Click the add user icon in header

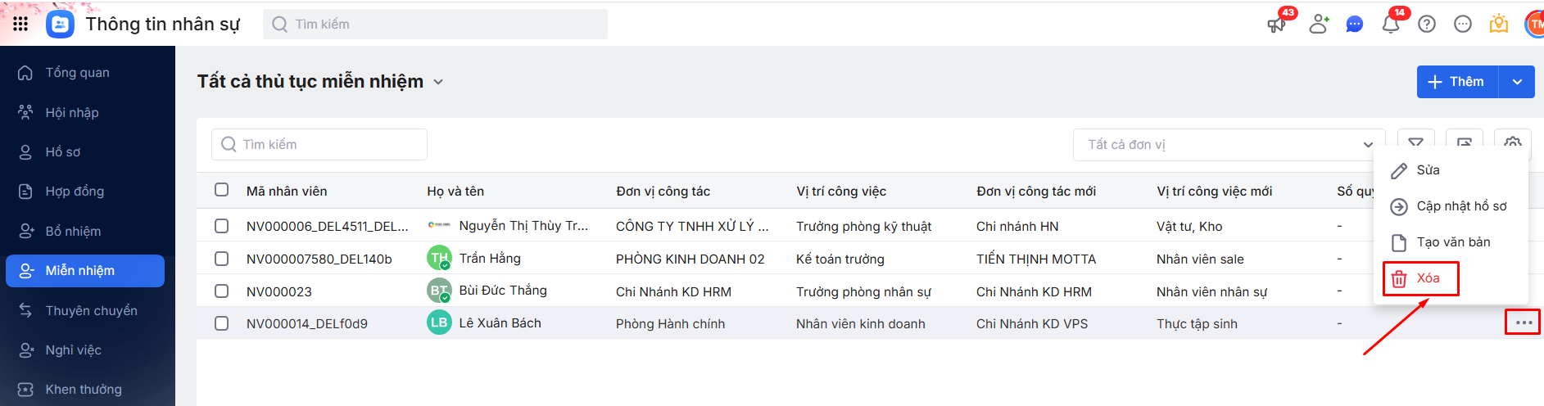pyautogui.click(x=1318, y=25)
